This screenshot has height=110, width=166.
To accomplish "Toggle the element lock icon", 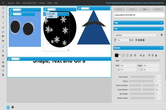I will point(156,55).
